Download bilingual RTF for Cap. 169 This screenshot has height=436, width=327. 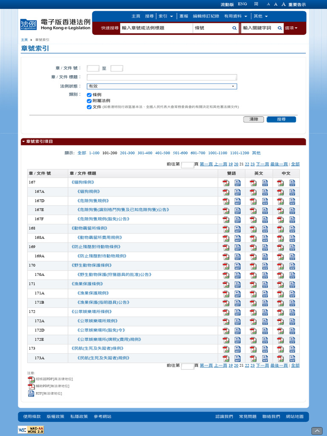[x=238, y=247]
